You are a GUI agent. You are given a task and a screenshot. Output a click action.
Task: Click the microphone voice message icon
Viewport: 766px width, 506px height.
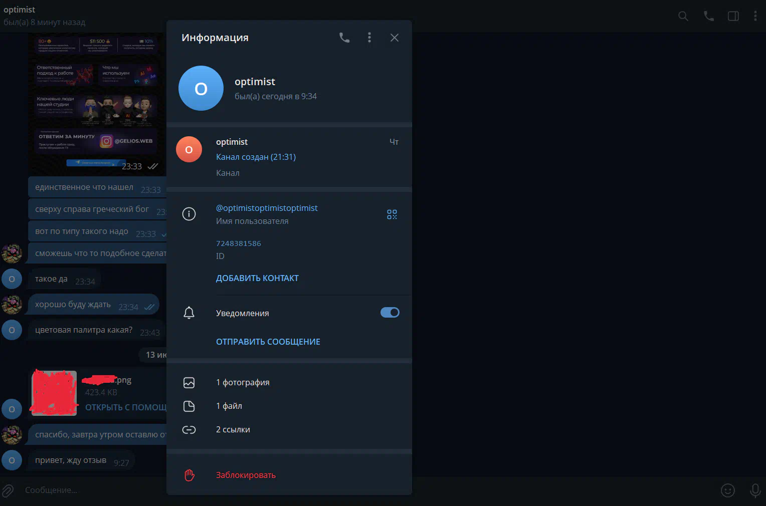755,490
